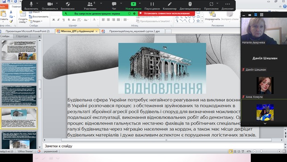287x162 pixels.
Task: Click Восстановить reset button
Action: 39,17
